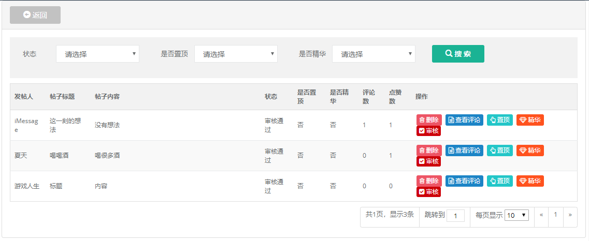Open the 是否精华 select box
Image resolution: width=589 pixels, height=241 pixels.
374,54
